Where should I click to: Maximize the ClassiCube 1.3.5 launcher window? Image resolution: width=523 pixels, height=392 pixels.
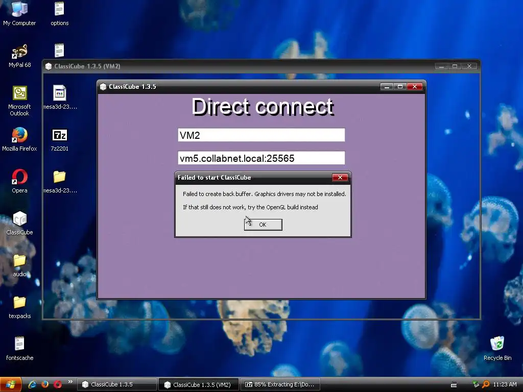tap(400, 87)
